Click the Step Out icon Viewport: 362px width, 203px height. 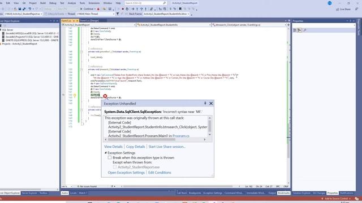[x=145, y=9]
